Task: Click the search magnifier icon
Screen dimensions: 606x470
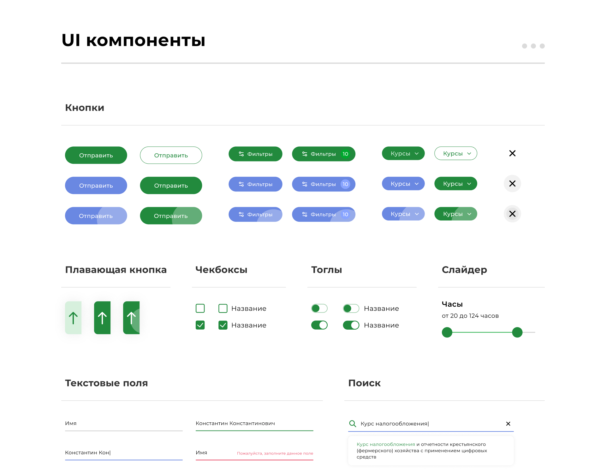Action: 353,424
